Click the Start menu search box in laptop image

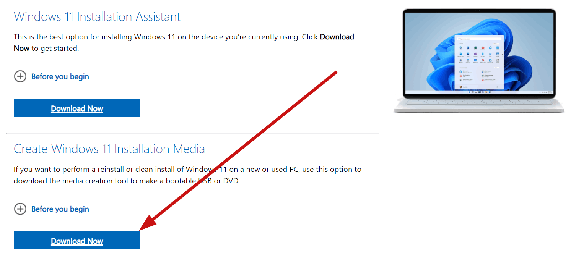click(x=479, y=39)
